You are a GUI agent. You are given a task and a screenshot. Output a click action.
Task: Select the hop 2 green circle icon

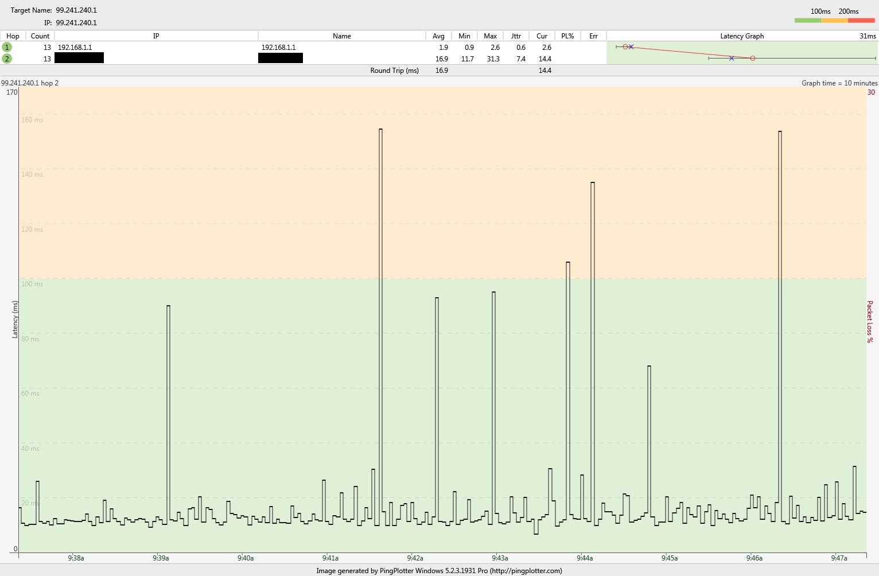point(7,59)
